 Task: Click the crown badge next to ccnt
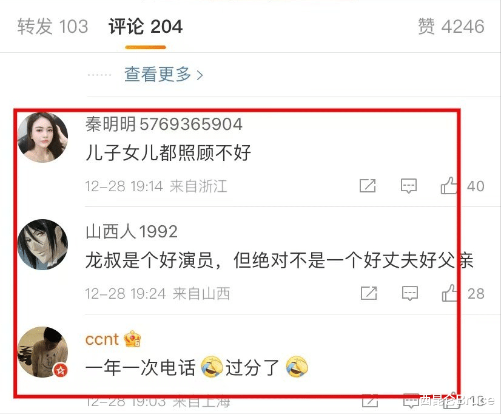click(x=132, y=339)
